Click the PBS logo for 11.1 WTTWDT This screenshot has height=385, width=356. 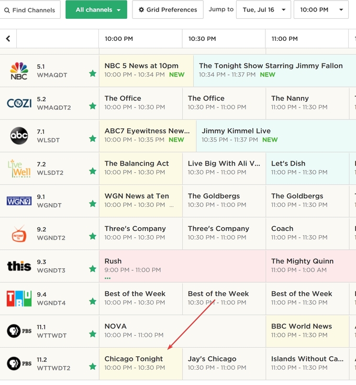(19, 331)
